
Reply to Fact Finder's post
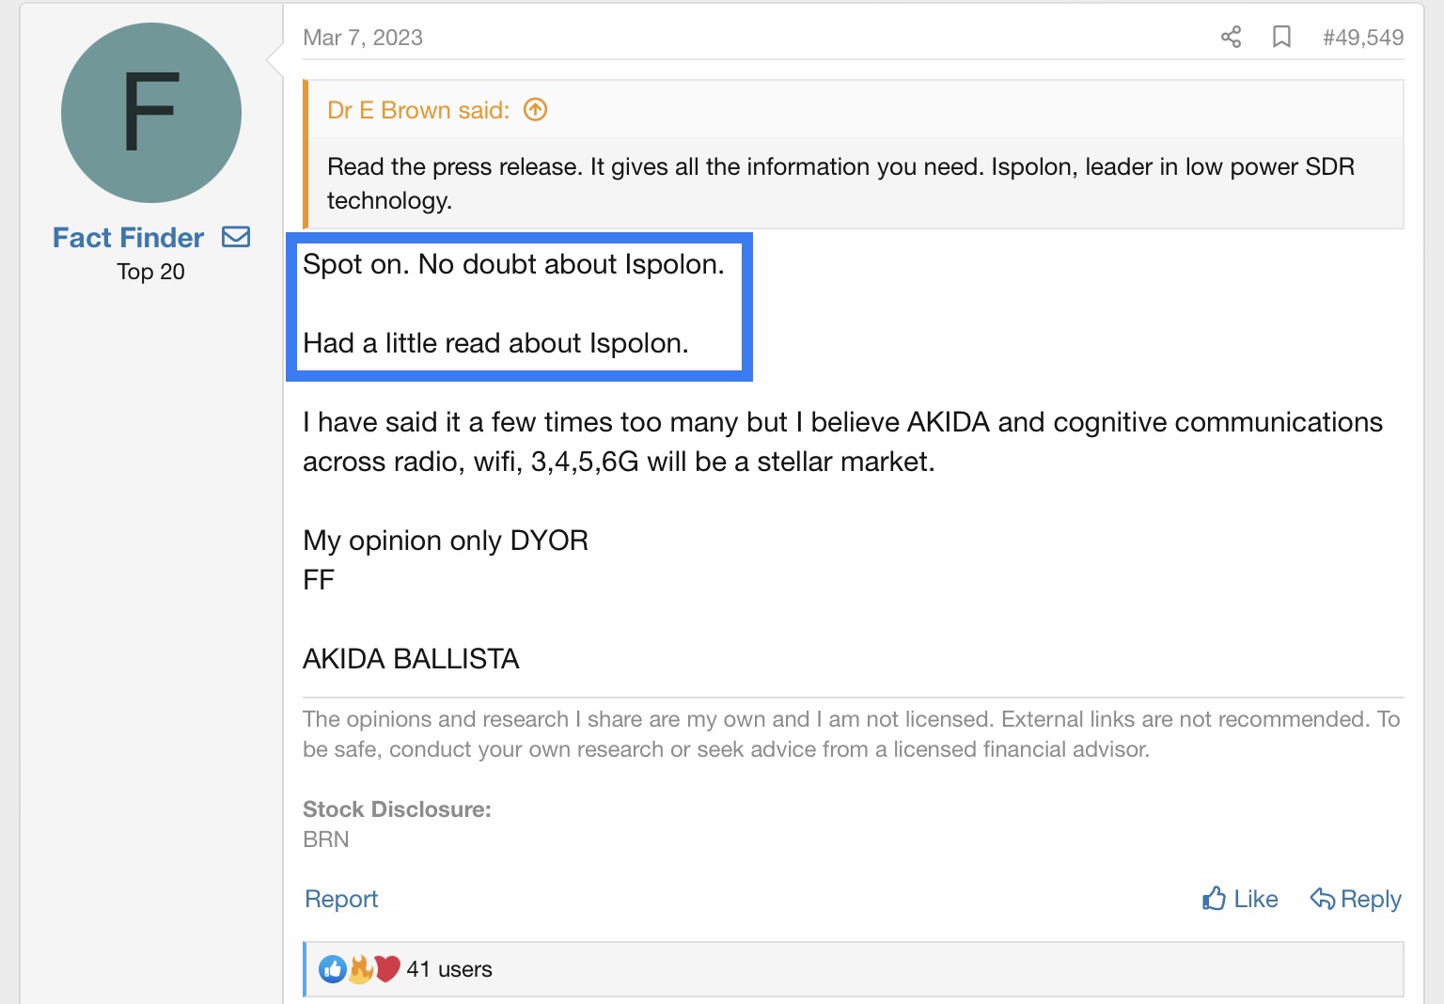coord(1356,900)
